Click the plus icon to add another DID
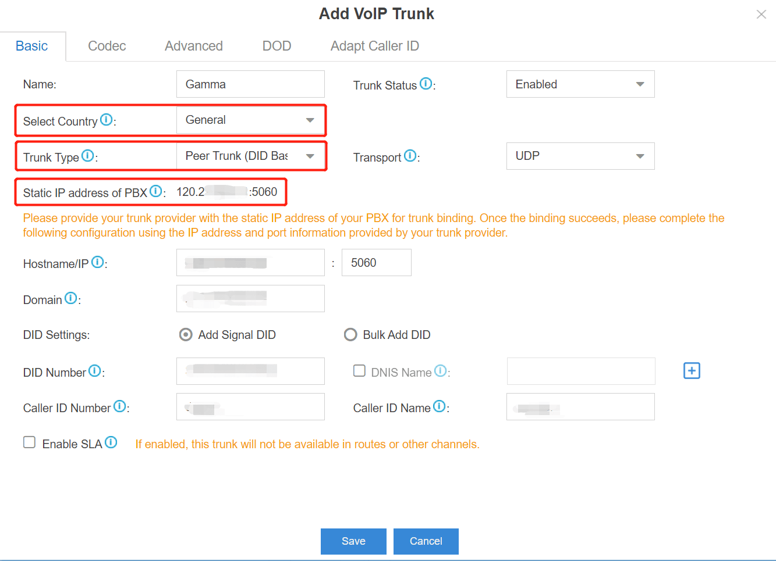Image resolution: width=776 pixels, height=561 pixels. 692,370
